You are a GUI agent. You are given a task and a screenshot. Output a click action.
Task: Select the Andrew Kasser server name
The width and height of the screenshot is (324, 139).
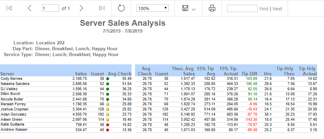pyautogui.click(x=14, y=129)
